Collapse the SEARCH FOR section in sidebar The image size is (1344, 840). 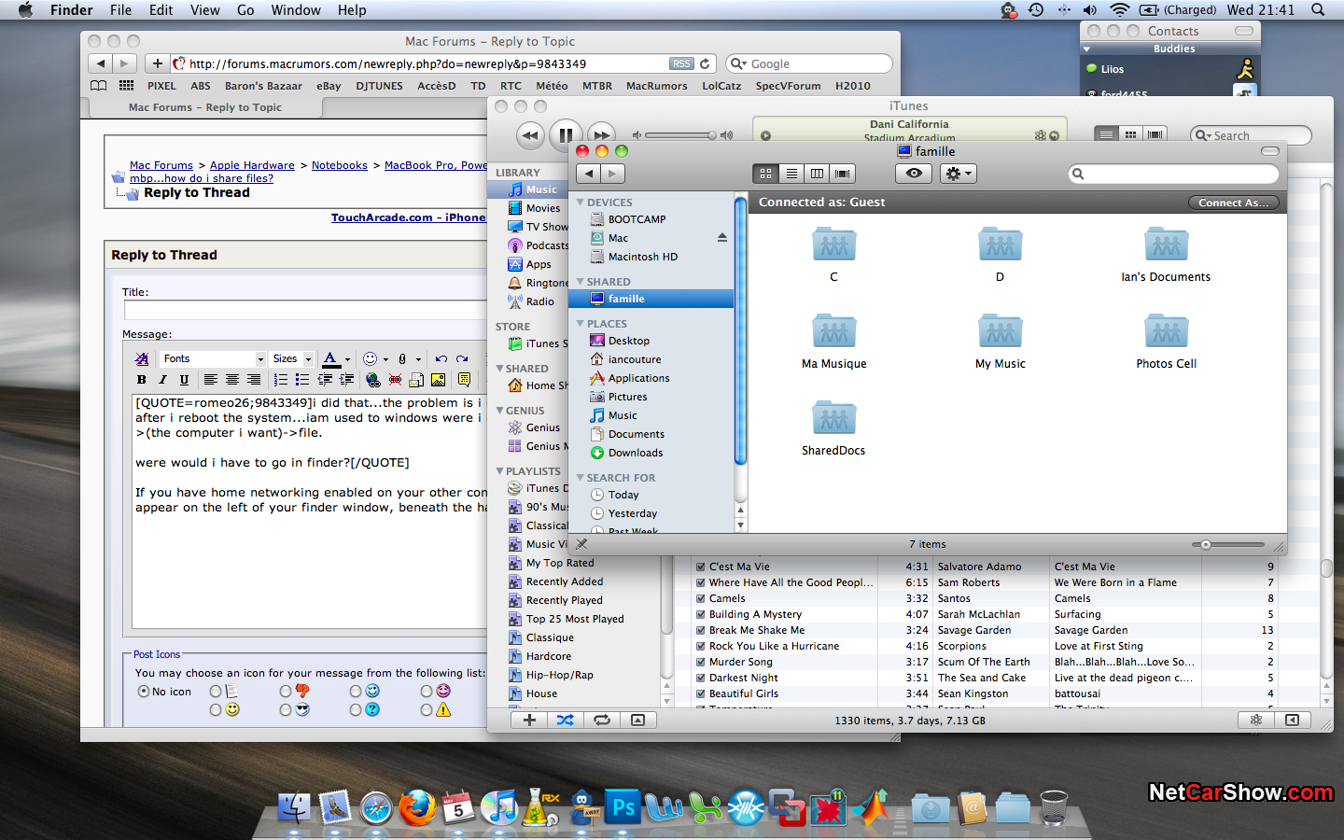581,478
